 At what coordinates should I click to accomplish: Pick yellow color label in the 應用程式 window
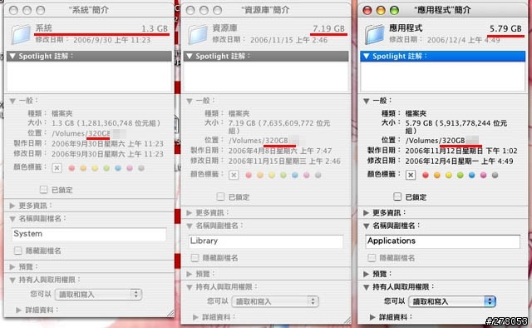click(449, 175)
